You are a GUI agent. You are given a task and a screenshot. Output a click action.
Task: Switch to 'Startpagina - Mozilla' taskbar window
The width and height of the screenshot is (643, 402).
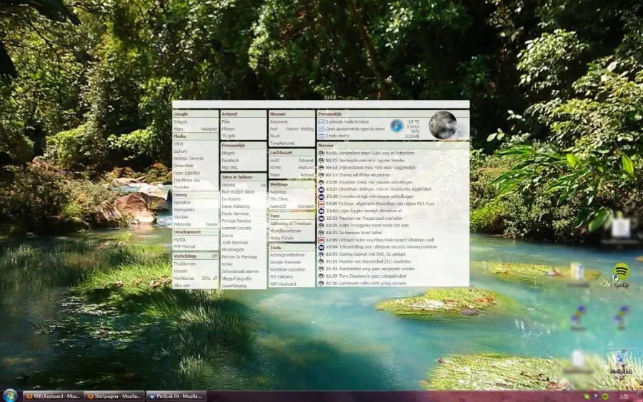click(x=114, y=396)
